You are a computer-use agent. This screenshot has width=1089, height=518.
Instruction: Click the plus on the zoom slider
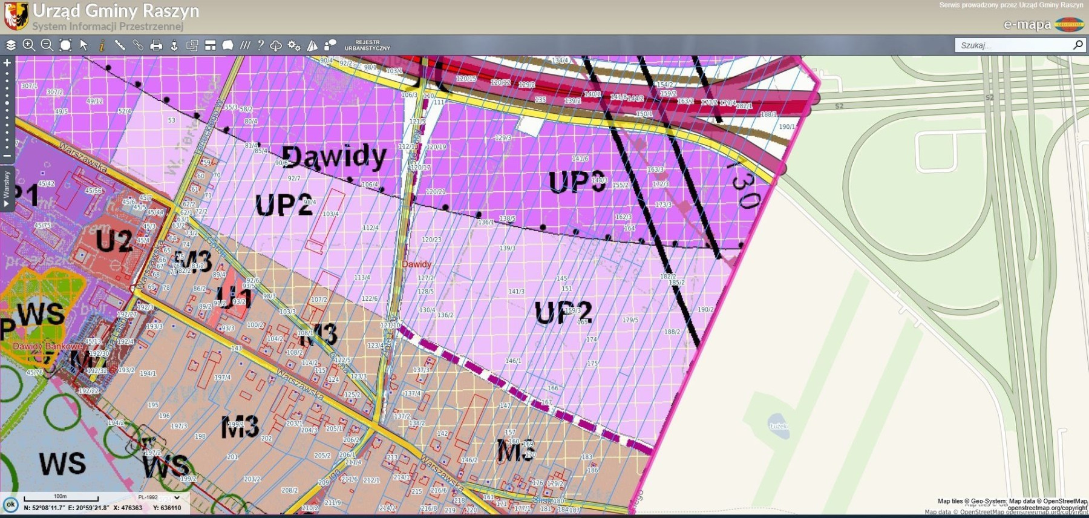click(7, 62)
